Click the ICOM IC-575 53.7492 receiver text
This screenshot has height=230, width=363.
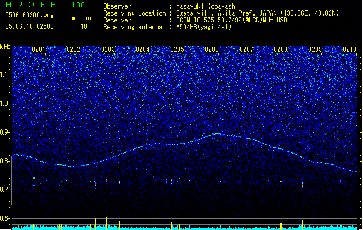tap(231, 20)
